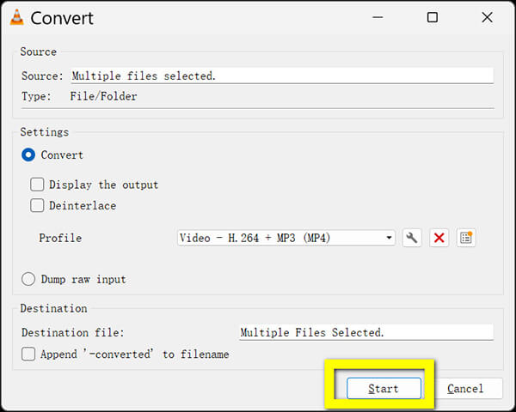516x412 pixels.
Task: Close the Convert dialog window
Action: 487,17
